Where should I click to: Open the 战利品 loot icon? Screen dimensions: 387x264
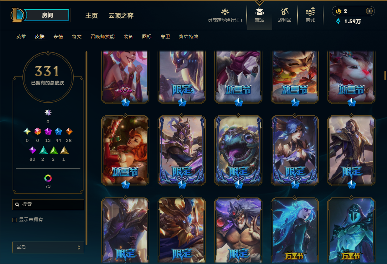(284, 11)
